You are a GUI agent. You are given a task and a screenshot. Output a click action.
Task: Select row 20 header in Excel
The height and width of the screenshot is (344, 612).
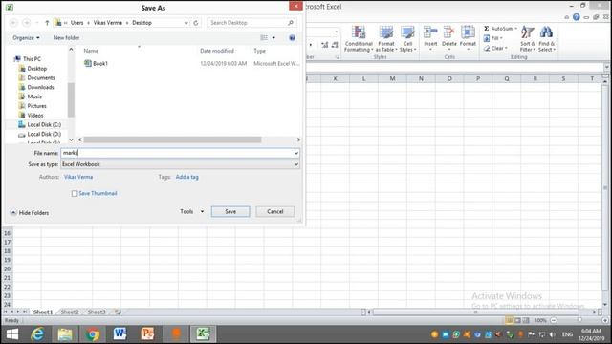(7, 269)
